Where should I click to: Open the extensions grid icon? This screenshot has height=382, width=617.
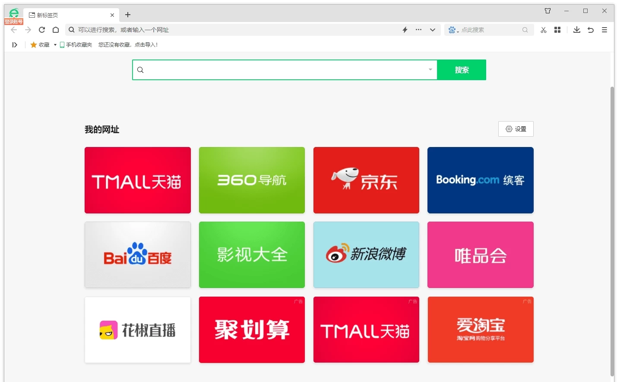(x=557, y=30)
